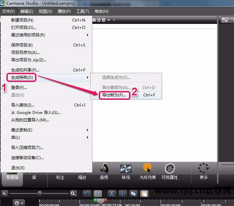
Task: Click the Copy button on timeline toolbar
Action: click(x=134, y=194)
